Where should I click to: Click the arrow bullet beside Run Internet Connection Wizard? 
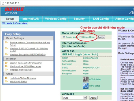(x=6, y=42)
